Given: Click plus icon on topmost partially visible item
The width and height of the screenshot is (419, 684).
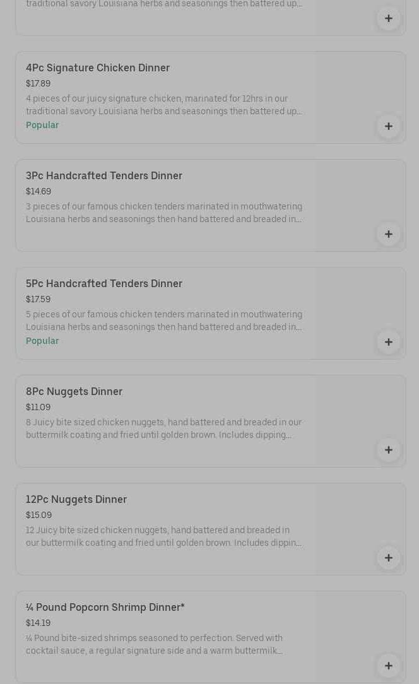Looking at the screenshot, I should pos(388,18).
